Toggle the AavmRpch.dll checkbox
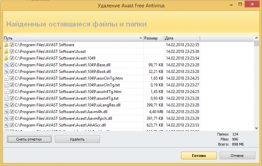This screenshot has width=262, height=166. 12,118
